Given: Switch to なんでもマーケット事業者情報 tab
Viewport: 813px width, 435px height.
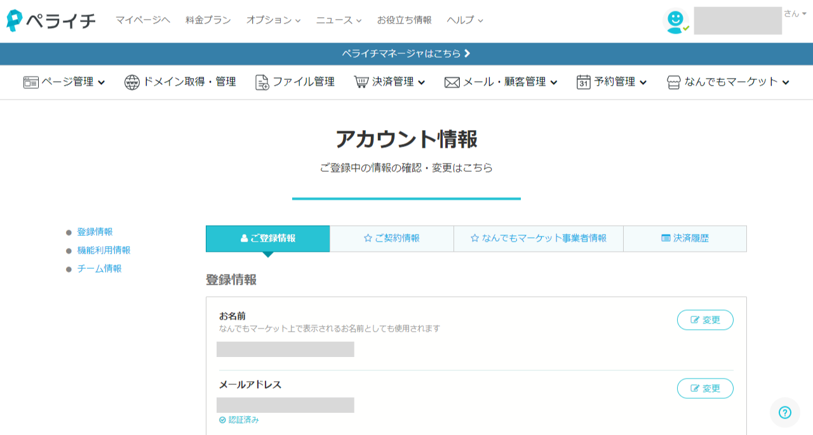Looking at the screenshot, I should point(539,238).
